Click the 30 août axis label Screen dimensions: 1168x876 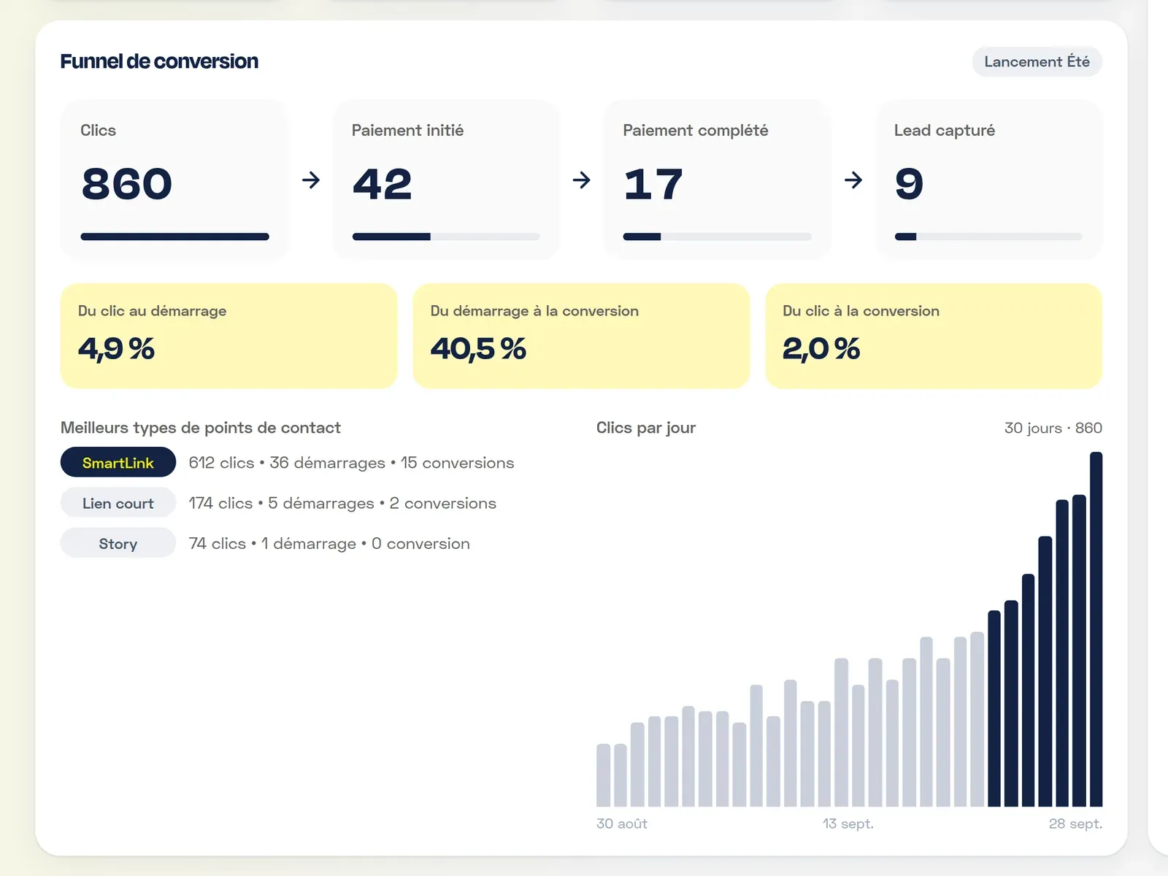(x=622, y=823)
